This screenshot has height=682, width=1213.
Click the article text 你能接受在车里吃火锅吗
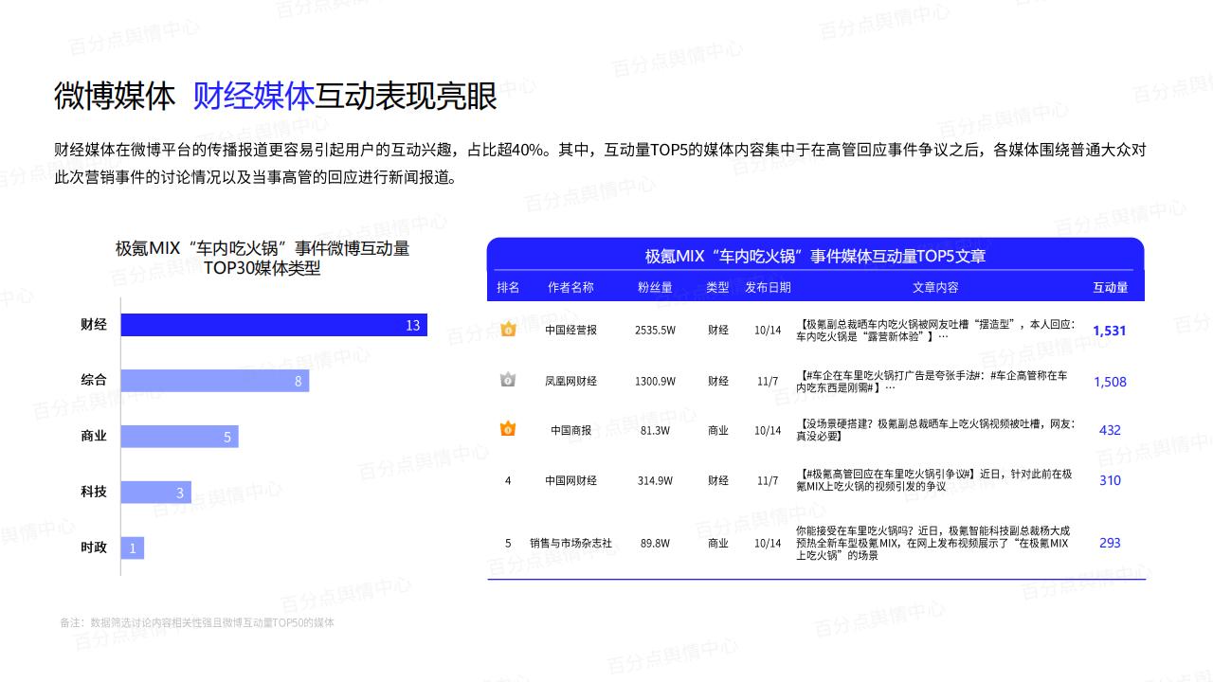point(935,543)
